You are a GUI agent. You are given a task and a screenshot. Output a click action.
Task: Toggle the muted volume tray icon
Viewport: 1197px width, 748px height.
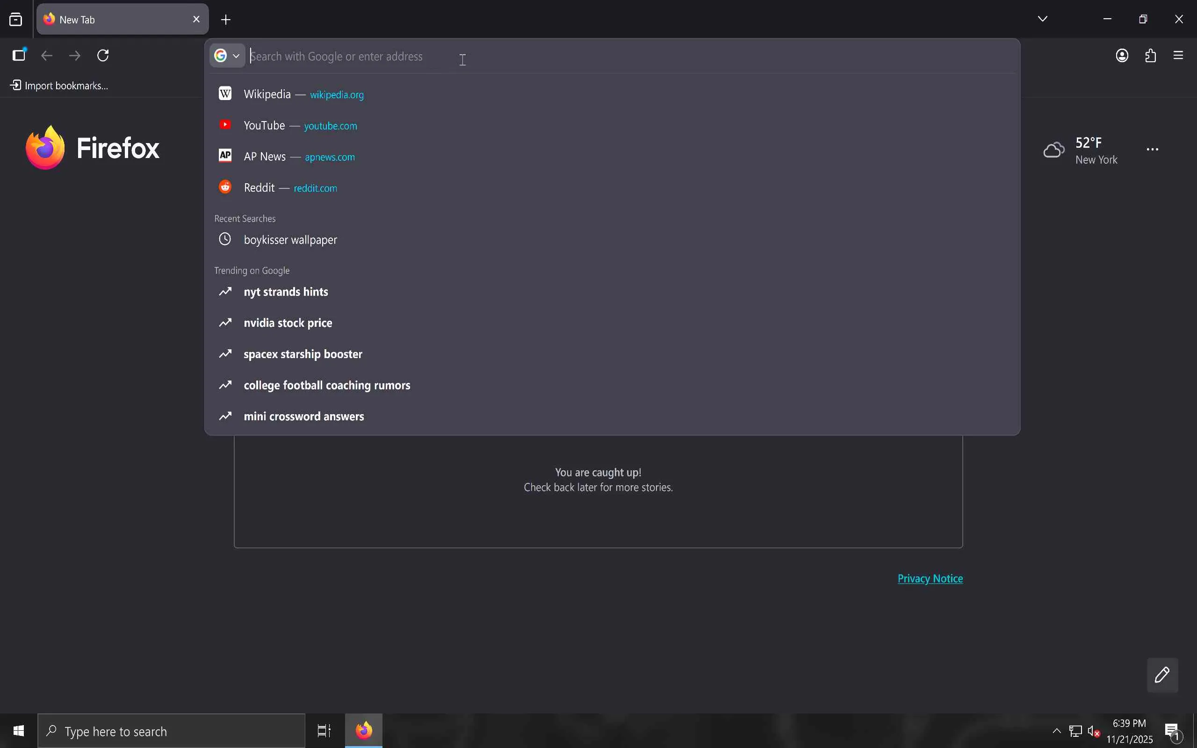click(x=1094, y=731)
